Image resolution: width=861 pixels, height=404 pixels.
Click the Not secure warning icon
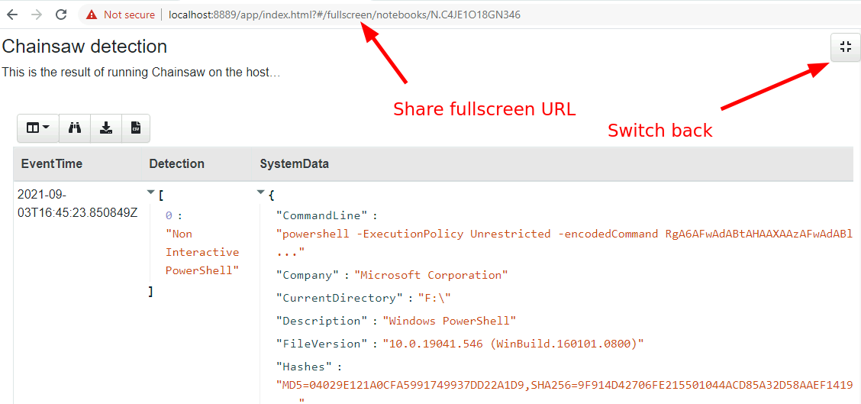[x=92, y=15]
